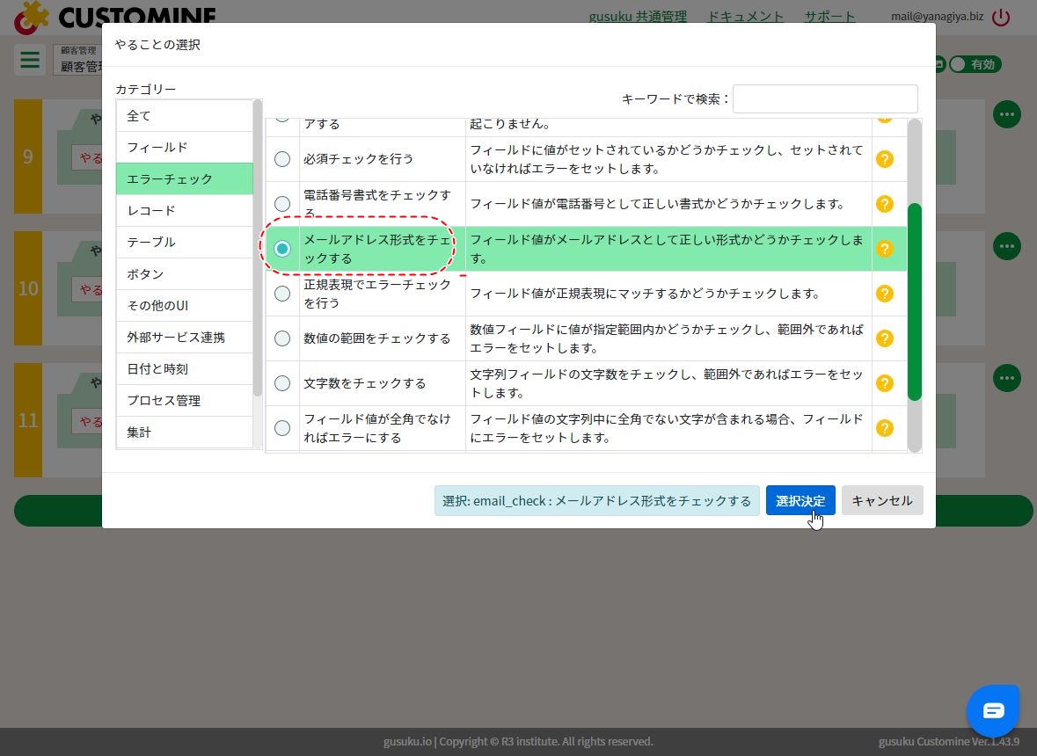Choose the プロセス管理 category

tap(185, 401)
